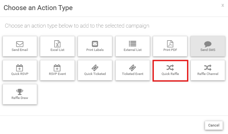This screenshot has height=134, width=228.
Task: Select the Raffle Draw trophy icon
Action: [x=20, y=92]
